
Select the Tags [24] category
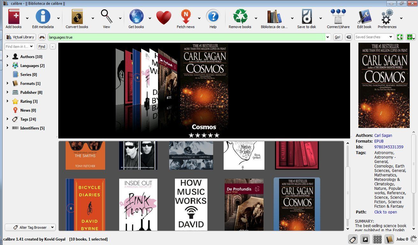28,119
